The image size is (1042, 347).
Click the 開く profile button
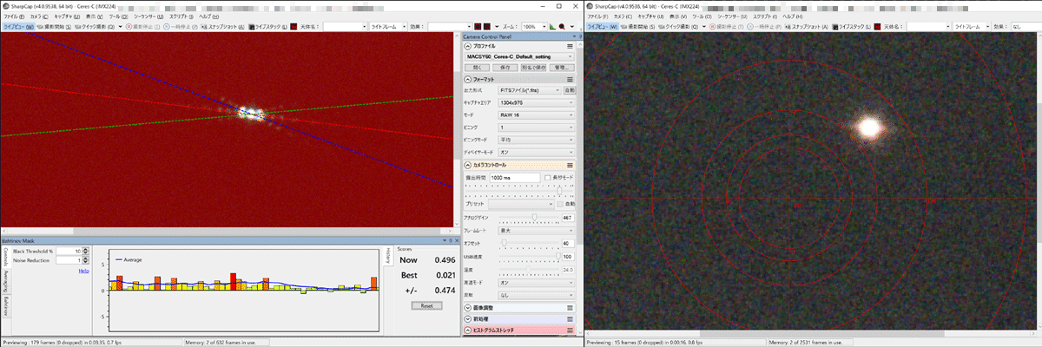(478, 67)
